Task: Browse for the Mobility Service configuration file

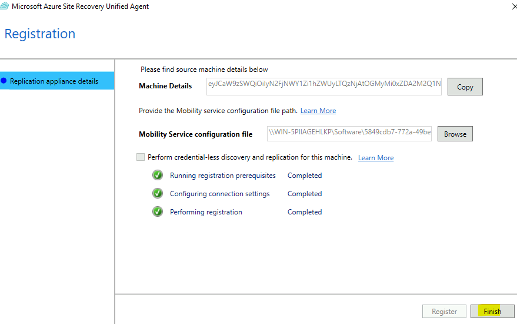Action: tap(455, 134)
